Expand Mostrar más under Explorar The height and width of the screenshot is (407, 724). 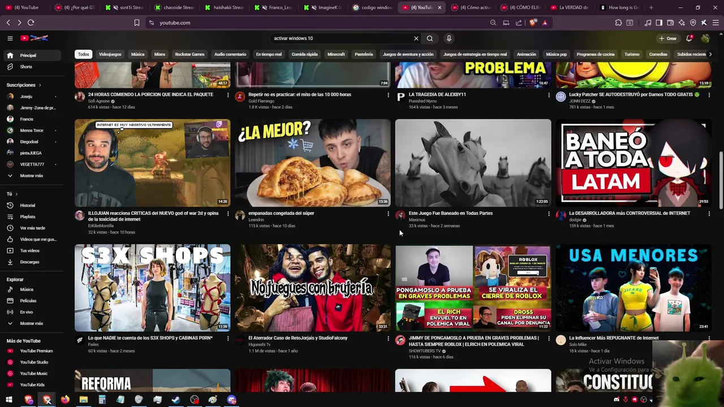point(33,323)
